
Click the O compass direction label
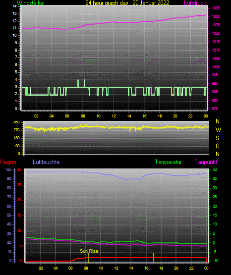[x=218, y=146]
